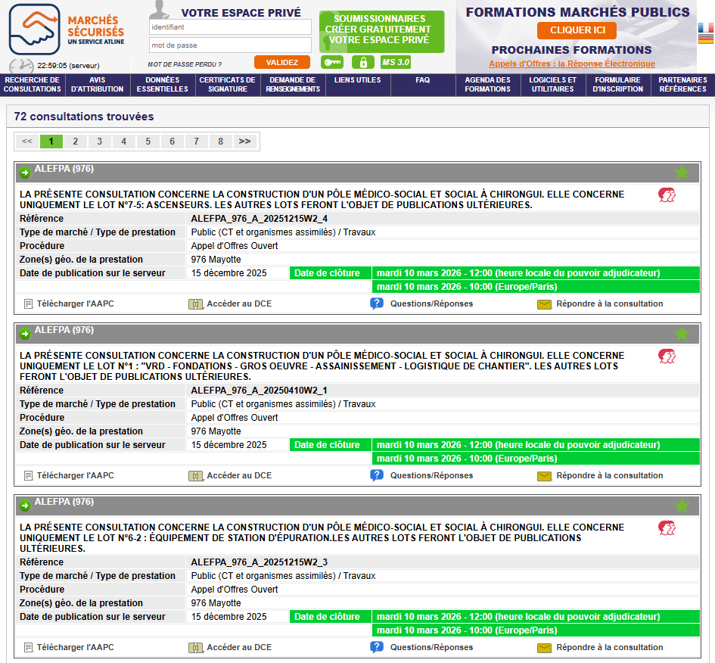Favorite the first ALEFPA consultation with star

coord(682,173)
